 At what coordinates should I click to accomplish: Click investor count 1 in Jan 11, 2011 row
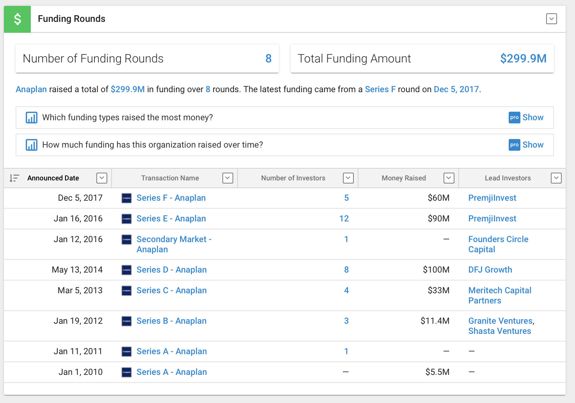coord(346,351)
